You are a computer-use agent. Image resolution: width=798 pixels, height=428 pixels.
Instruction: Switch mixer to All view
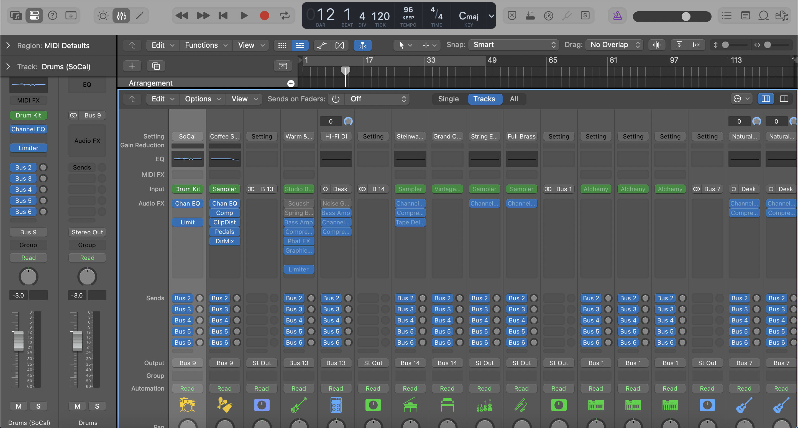(514, 99)
